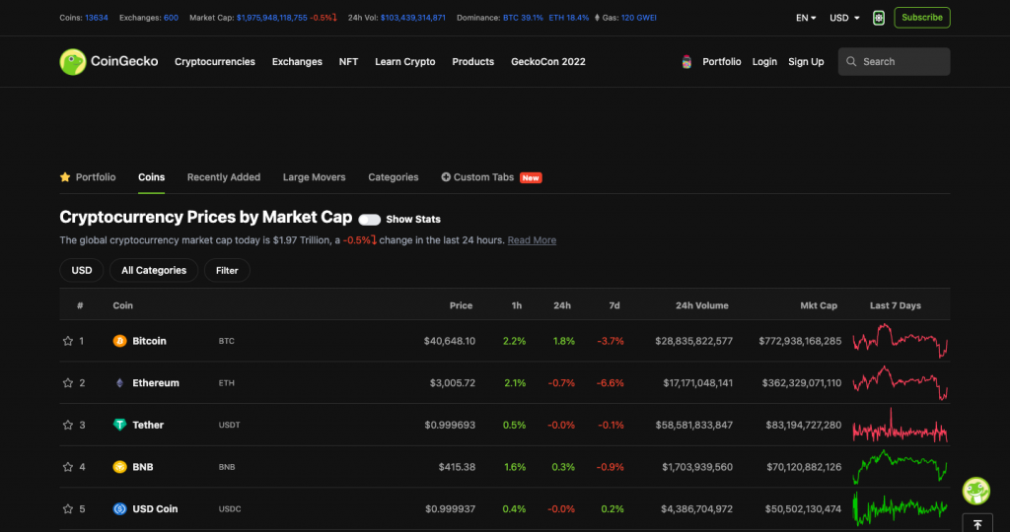
Task: Open the EN language dropdown
Action: 806,18
